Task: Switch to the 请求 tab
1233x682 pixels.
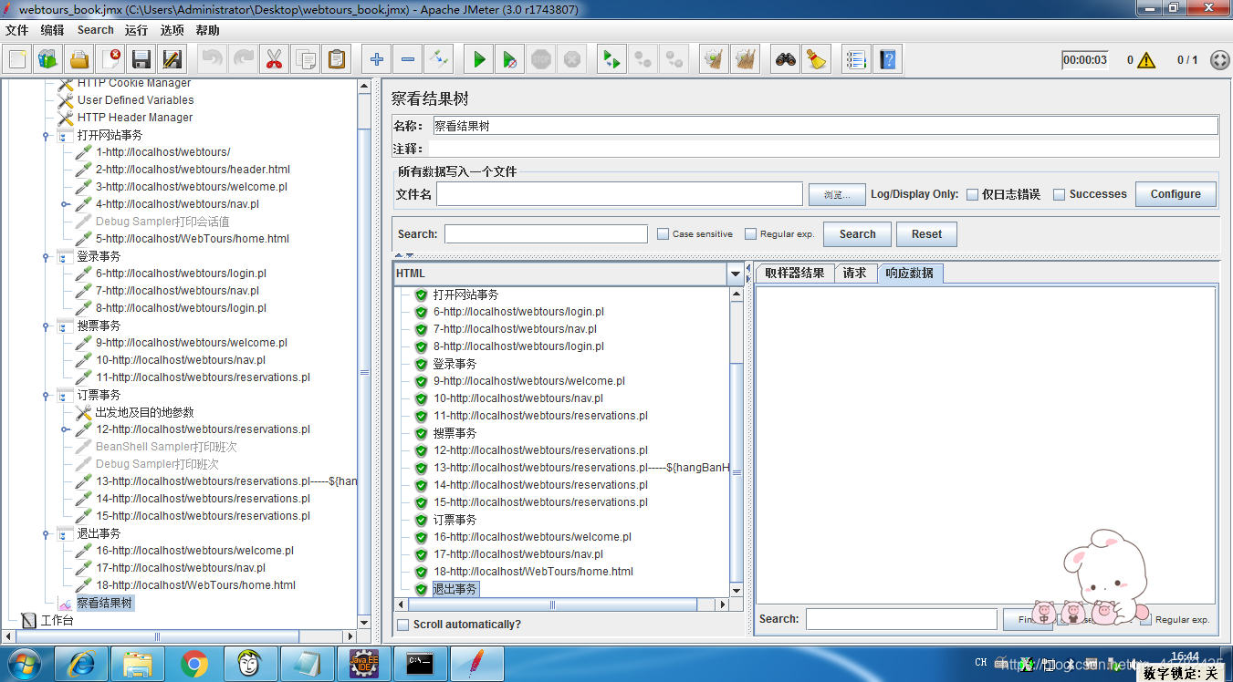Action: [x=855, y=274]
